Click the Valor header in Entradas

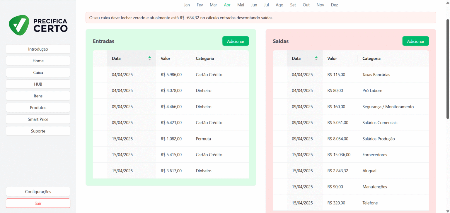click(x=166, y=59)
